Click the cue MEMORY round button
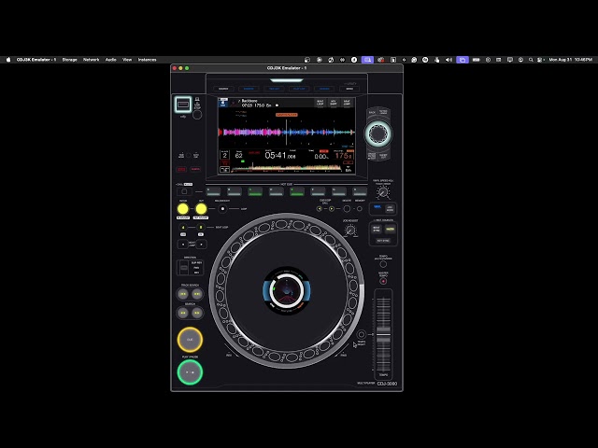The image size is (598, 448). [x=359, y=209]
